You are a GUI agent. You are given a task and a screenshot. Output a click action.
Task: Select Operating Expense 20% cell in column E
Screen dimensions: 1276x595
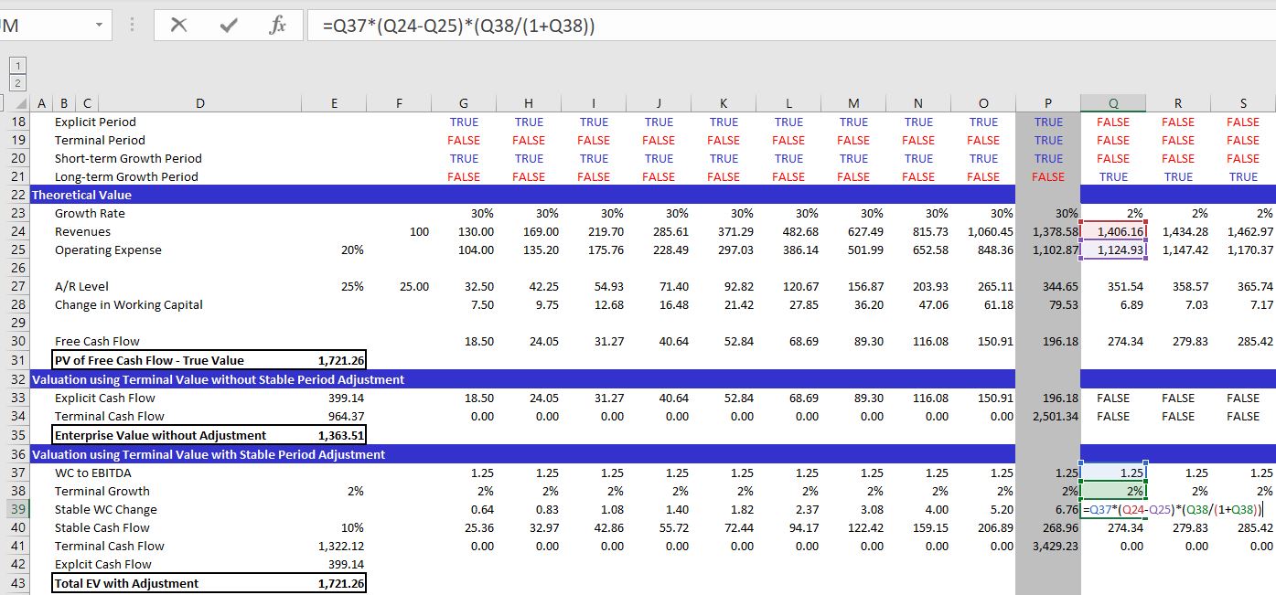point(335,250)
